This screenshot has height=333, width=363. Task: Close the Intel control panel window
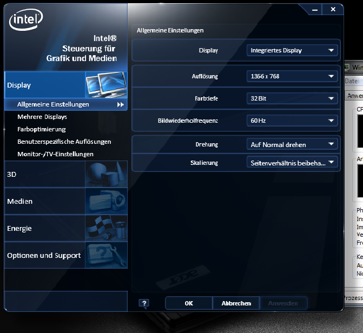[333, 9]
